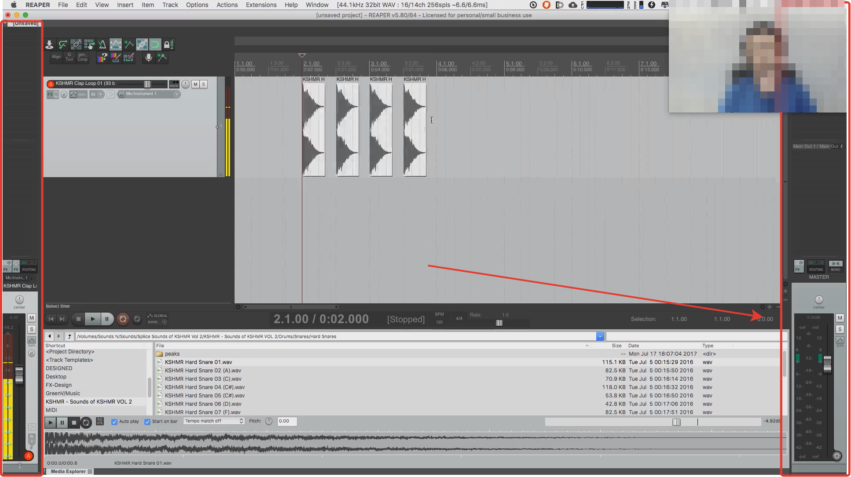Open envelope trim button on track panel

click(x=78, y=95)
